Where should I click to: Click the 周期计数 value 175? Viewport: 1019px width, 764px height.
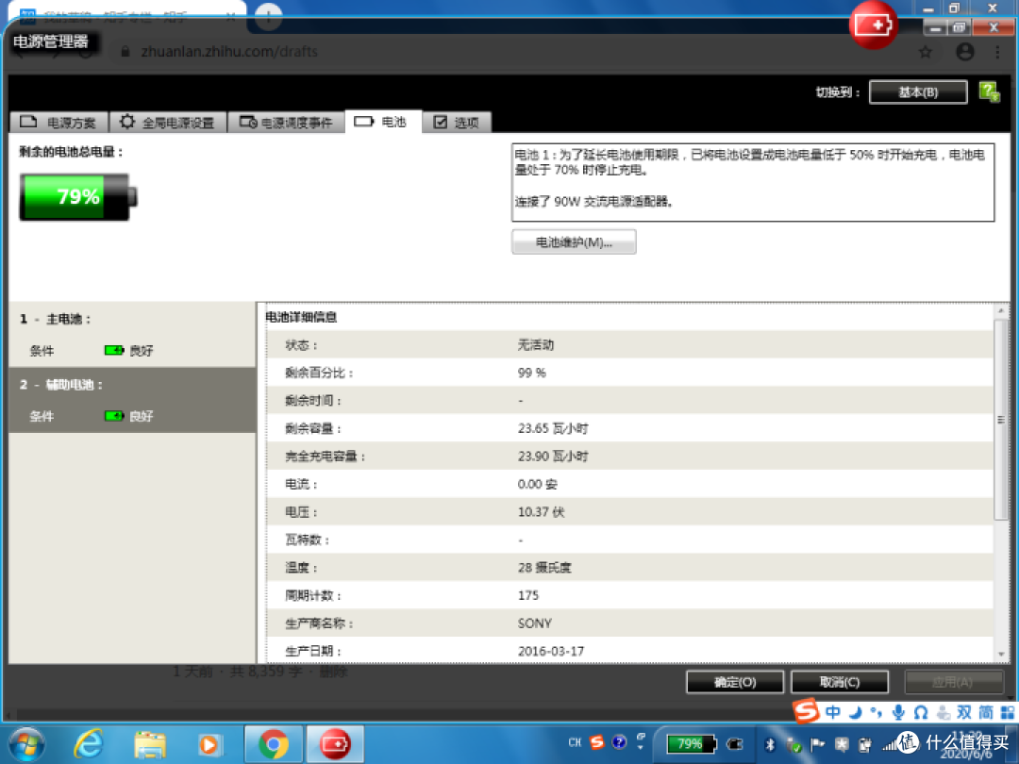pyautogui.click(x=527, y=596)
